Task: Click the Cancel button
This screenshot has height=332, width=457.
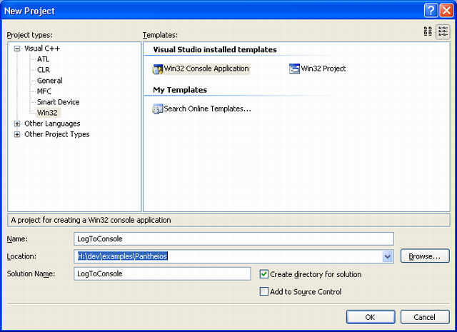Action: (425, 317)
